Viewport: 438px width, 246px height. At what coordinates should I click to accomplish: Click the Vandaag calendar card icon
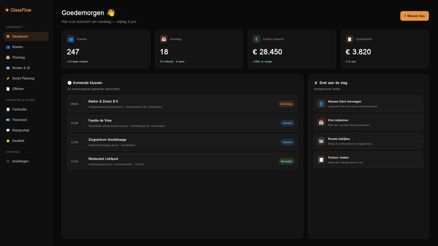pyautogui.click(x=164, y=39)
